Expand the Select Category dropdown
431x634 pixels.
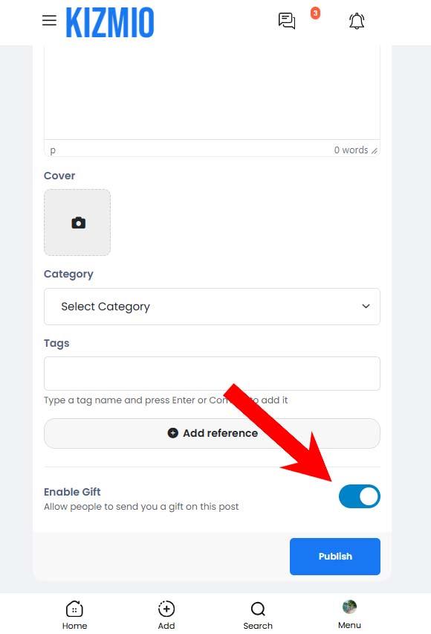tap(212, 307)
